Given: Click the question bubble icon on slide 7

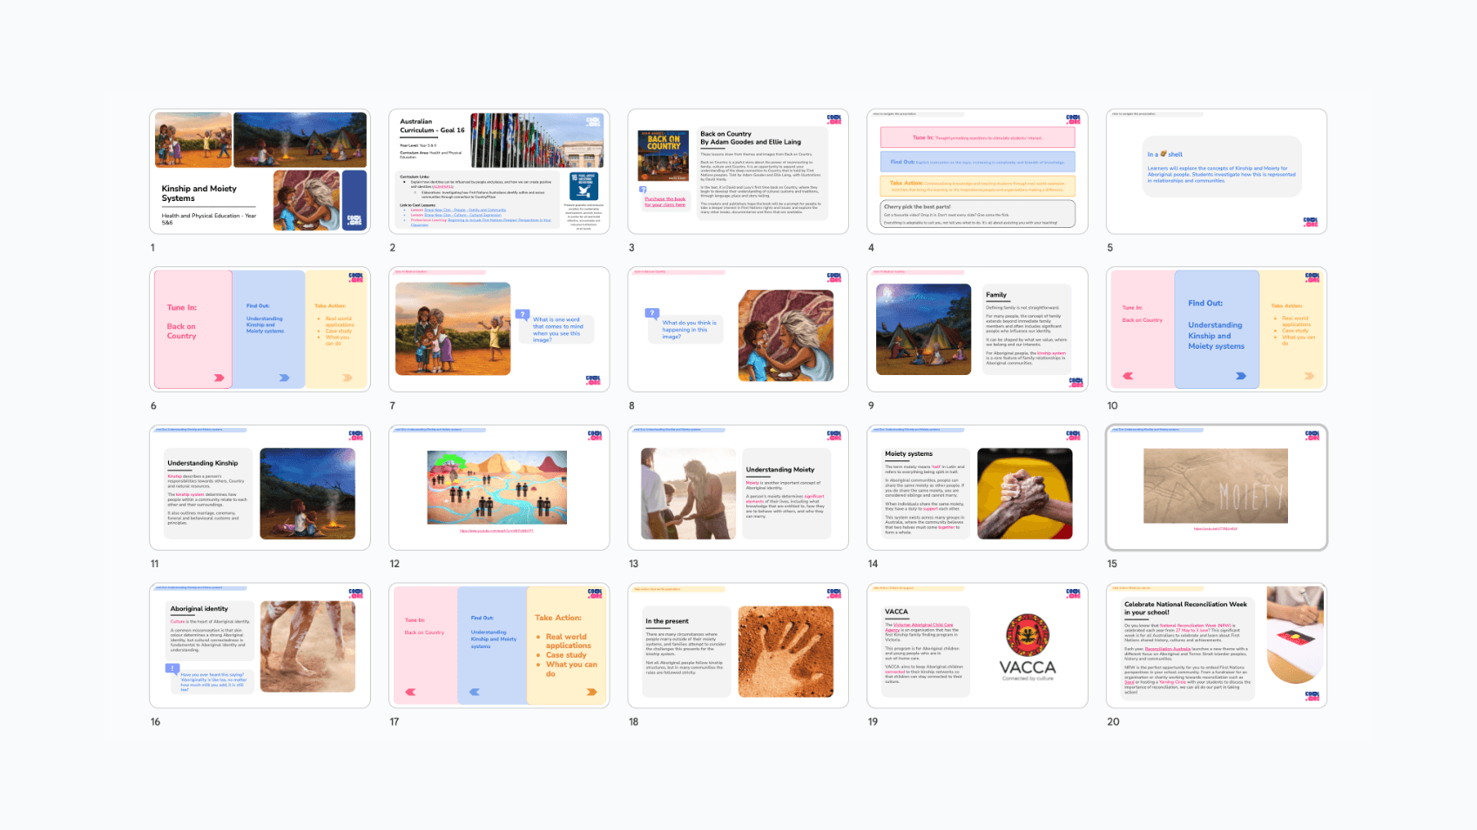Looking at the screenshot, I should point(523,315).
